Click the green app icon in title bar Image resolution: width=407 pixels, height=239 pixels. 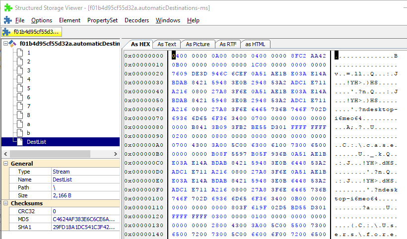tap(8, 7)
